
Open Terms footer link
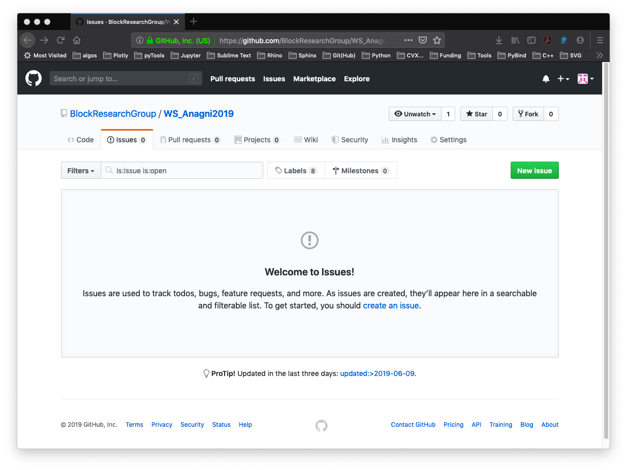[x=135, y=425]
